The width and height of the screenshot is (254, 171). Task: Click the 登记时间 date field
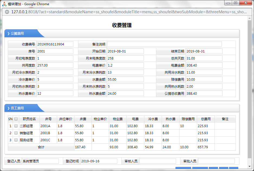(99, 161)
